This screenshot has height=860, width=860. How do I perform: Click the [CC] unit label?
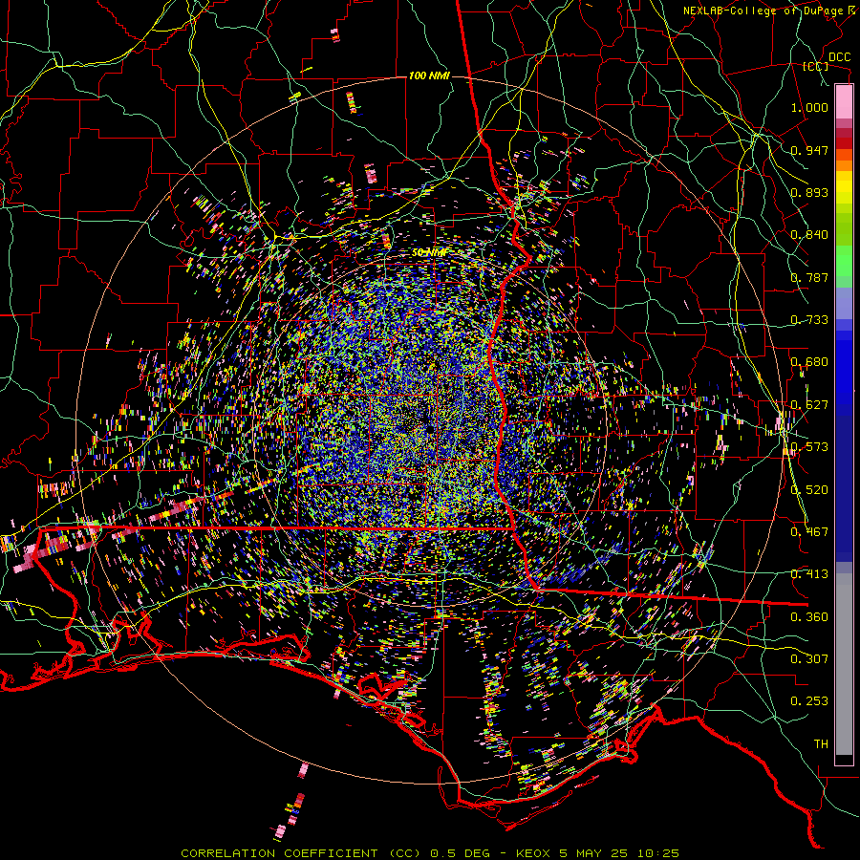(x=816, y=66)
